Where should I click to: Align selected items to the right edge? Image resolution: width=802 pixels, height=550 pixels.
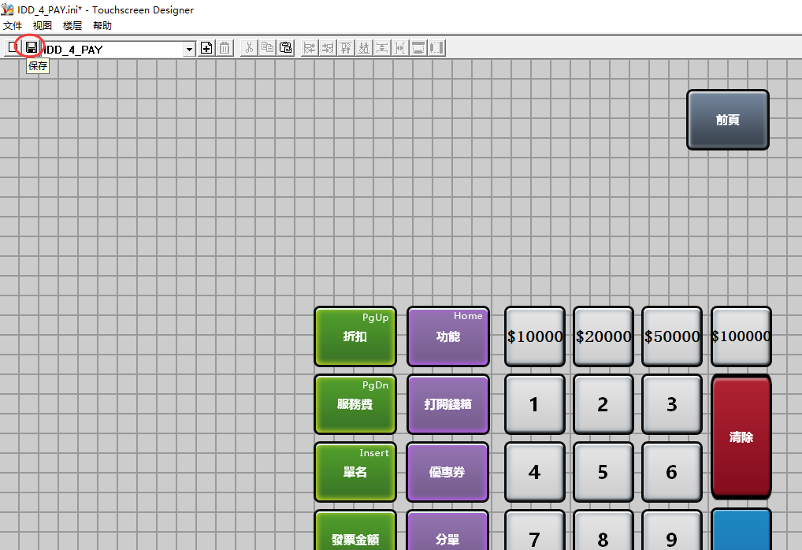[x=328, y=48]
